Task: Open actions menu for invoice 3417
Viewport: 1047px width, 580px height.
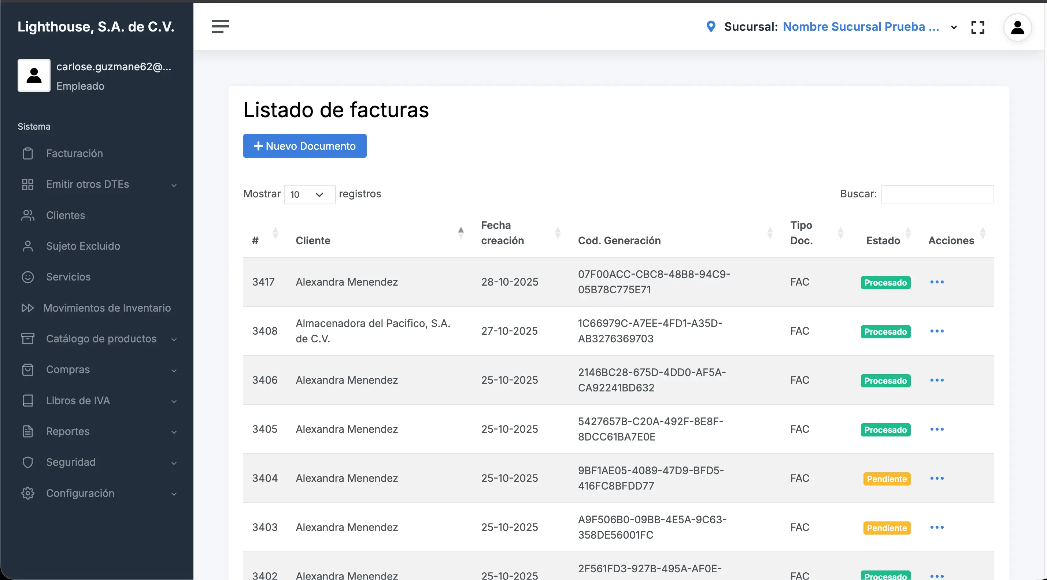Action: (937, 282)
